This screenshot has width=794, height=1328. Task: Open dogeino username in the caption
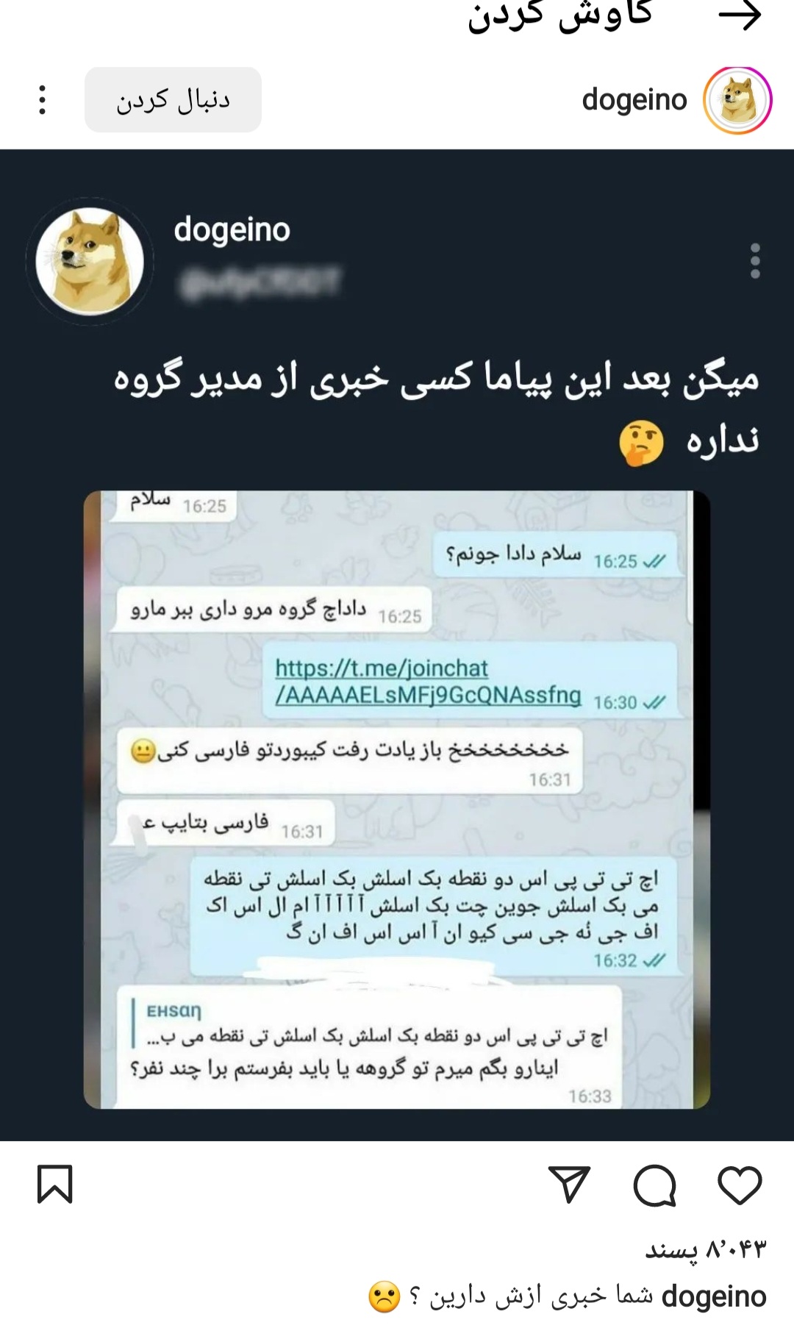pyautogui.click(x=714, y=1296)
